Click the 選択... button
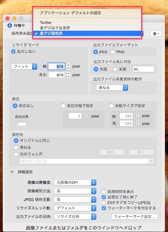Screen dimensions: 168x232 pyautogui.click(x=112, y=152)
